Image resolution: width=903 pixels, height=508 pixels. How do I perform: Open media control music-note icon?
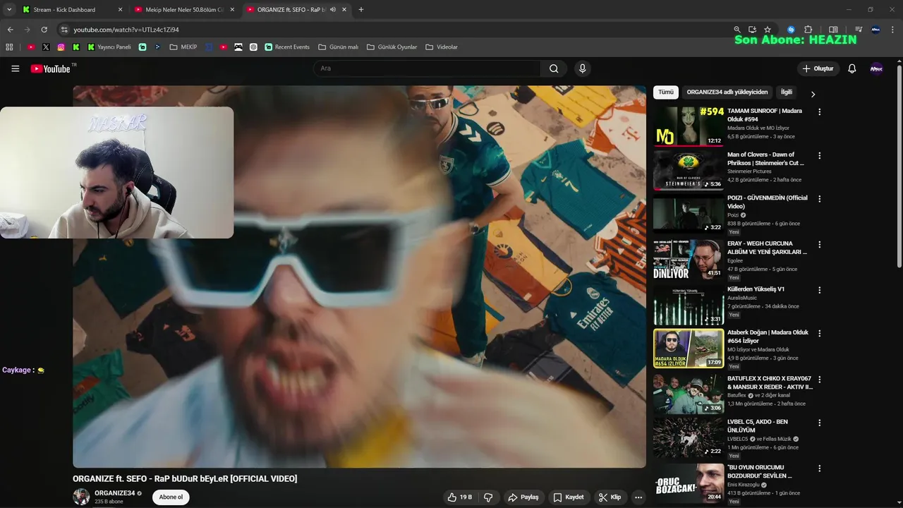point(859,30)
